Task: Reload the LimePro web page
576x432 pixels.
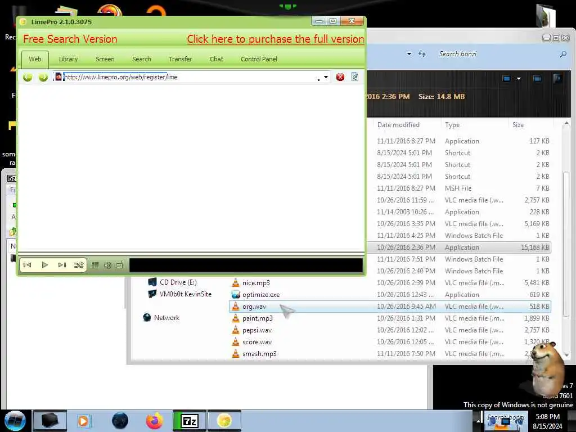Action: click(x=355, y=76)
